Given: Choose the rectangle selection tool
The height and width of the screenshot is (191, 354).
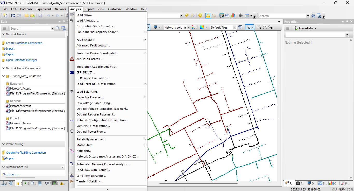Looking at the screenshot, I should [259, 27].
